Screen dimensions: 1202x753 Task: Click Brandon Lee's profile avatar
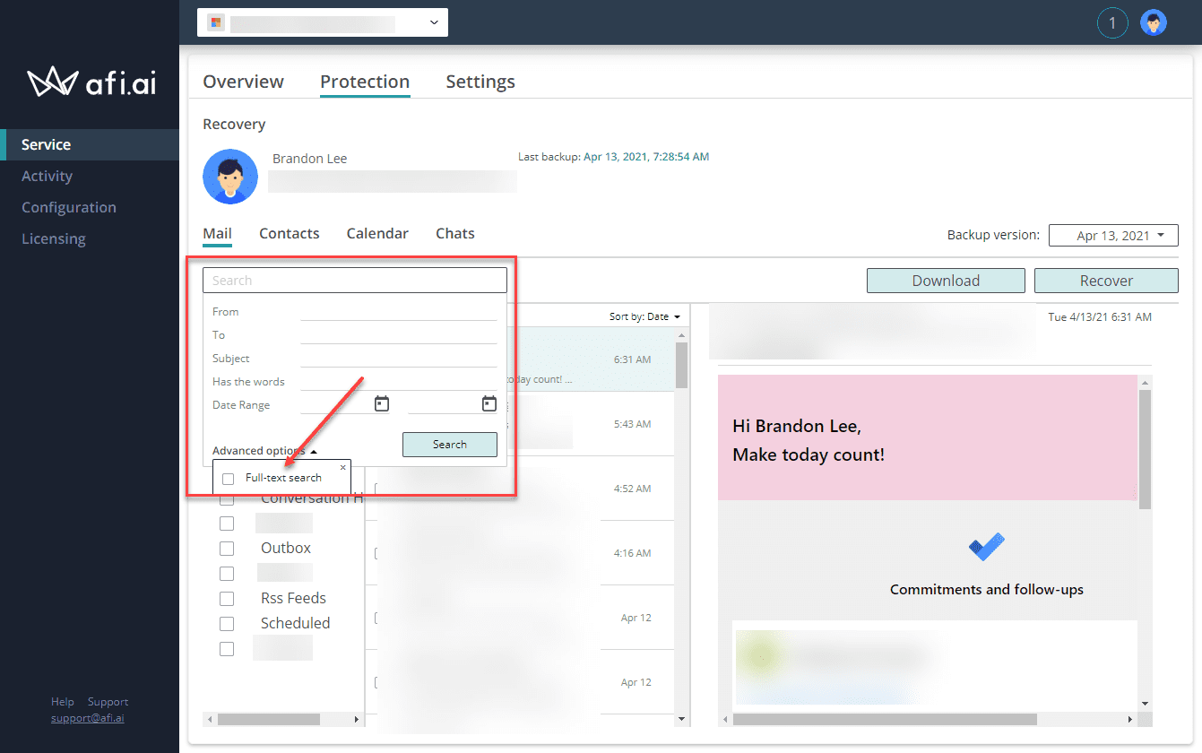click(x=229, y=177)
